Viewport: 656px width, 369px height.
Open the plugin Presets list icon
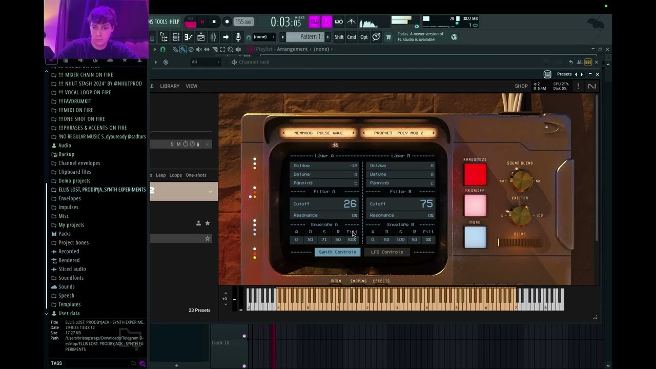547,74
